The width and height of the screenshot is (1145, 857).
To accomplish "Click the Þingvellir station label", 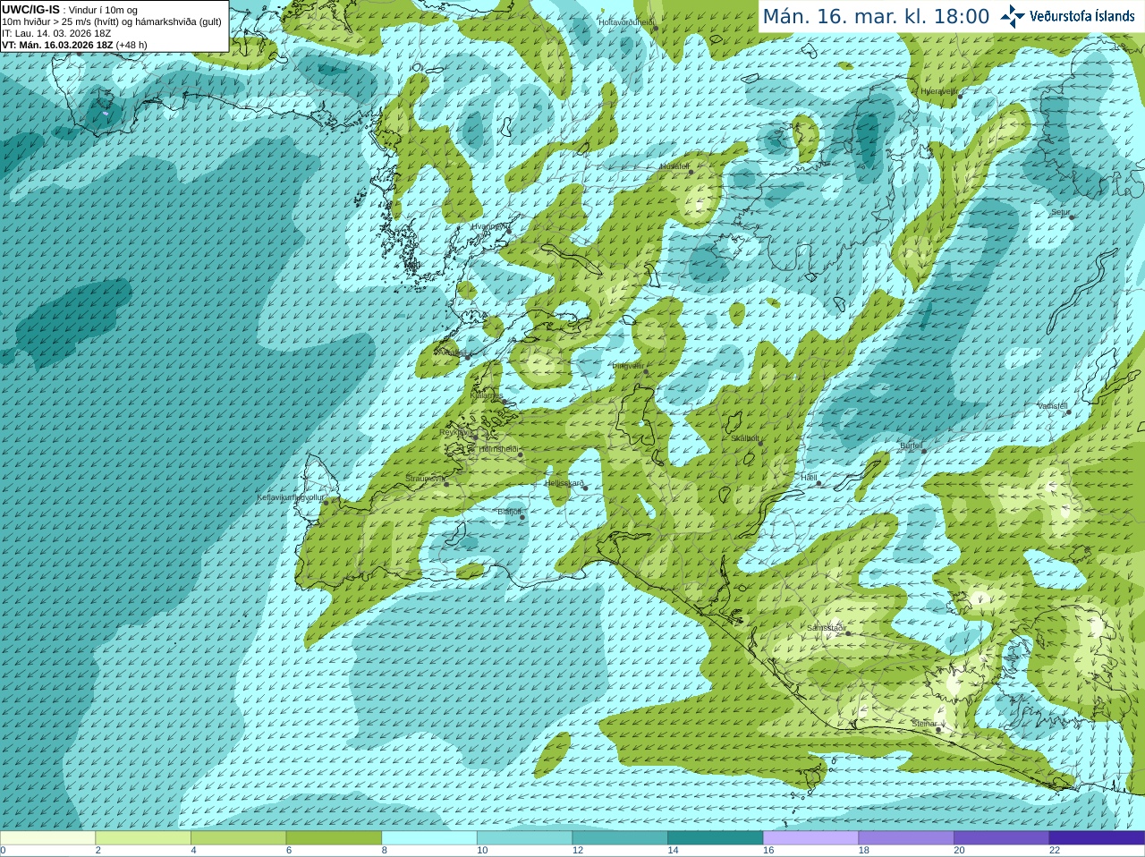I will coord(628,366).
